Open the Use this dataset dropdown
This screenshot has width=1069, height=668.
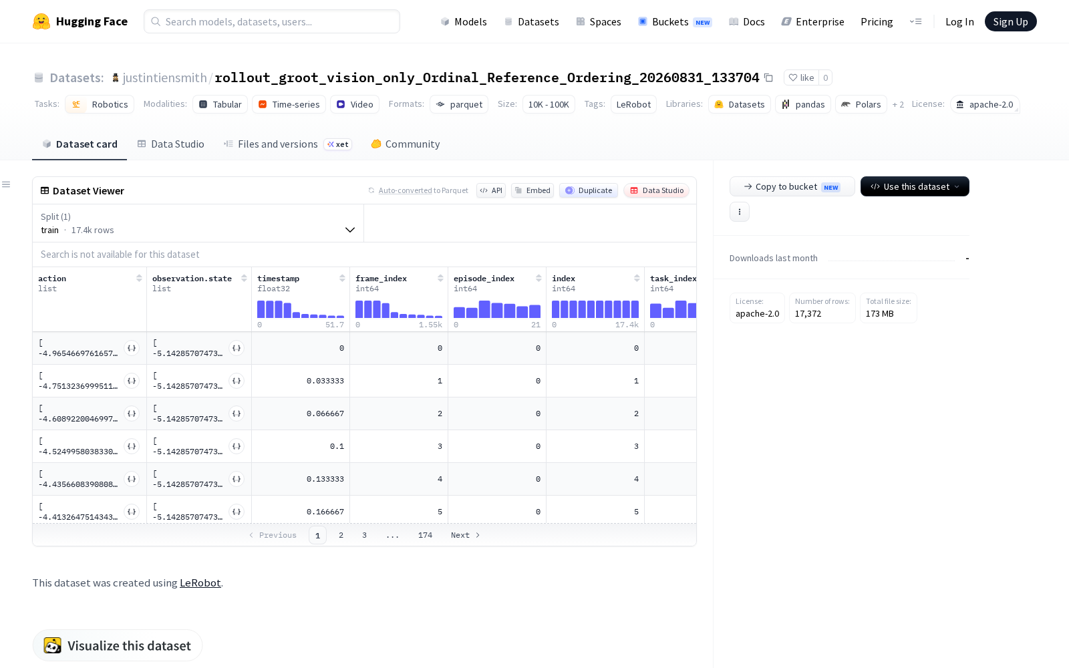coord(915,186)
